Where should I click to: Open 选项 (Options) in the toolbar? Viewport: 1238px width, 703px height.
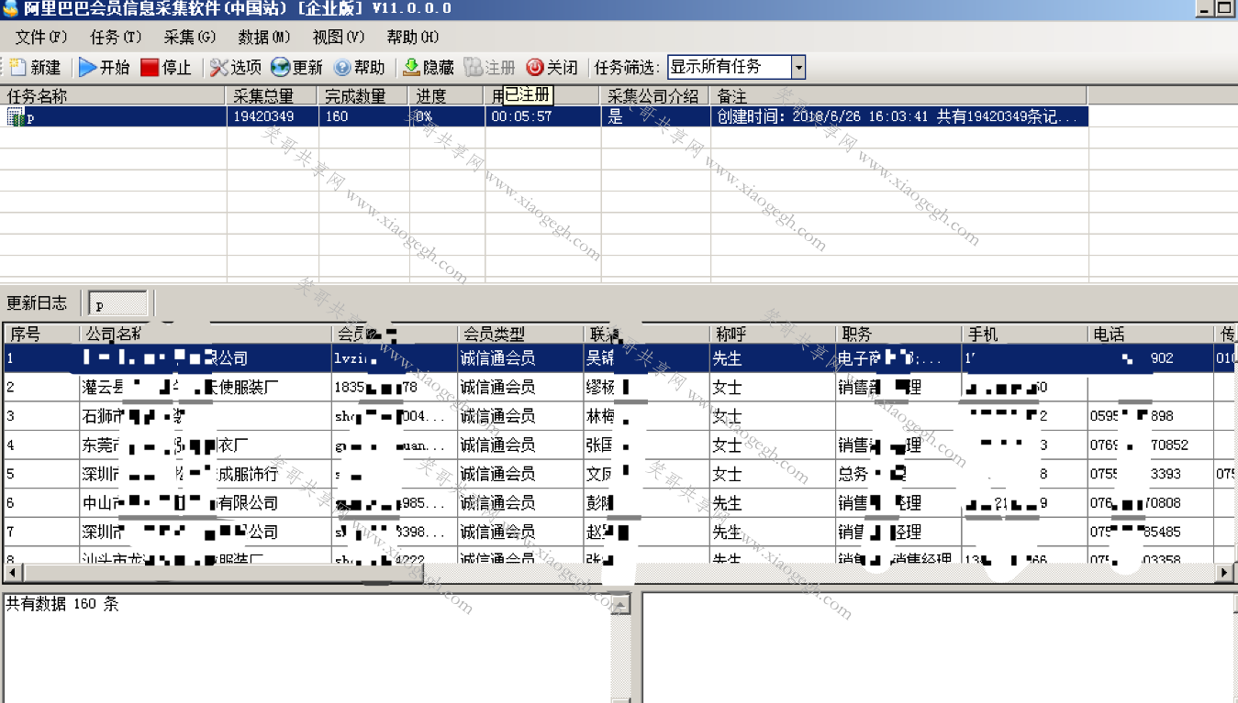(x=236, y=67)
